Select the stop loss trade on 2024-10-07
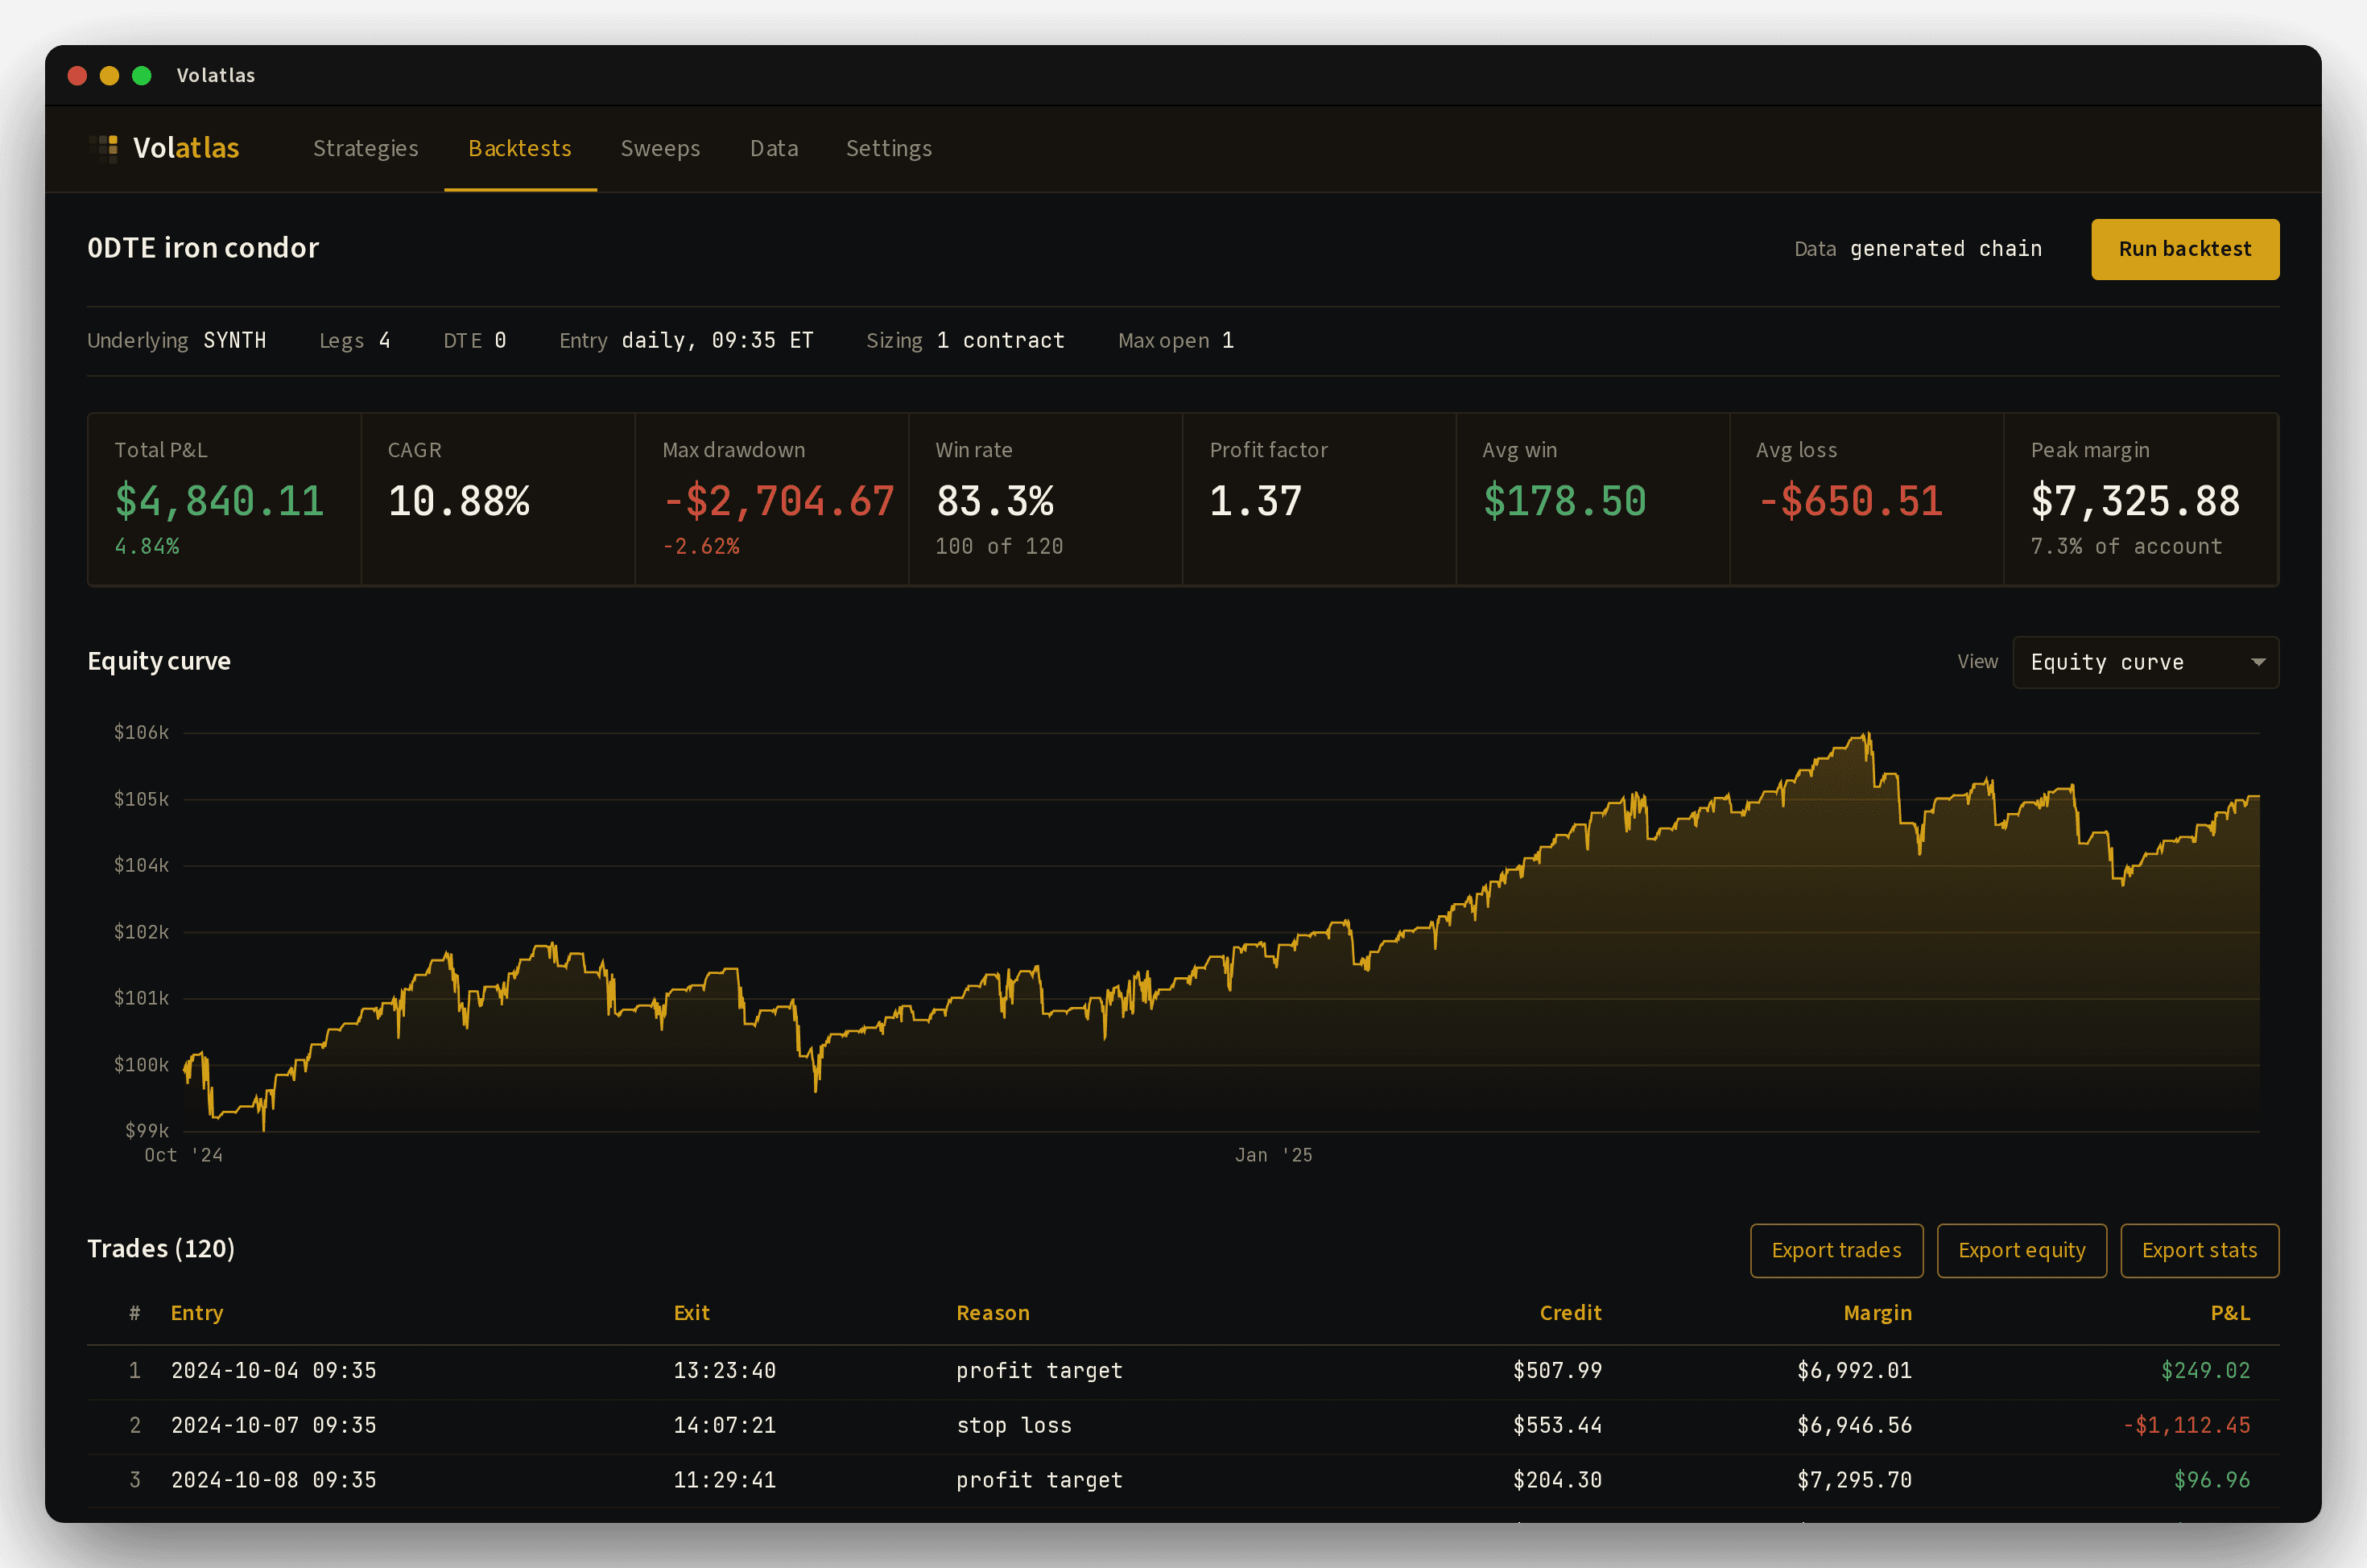 1183,1426
